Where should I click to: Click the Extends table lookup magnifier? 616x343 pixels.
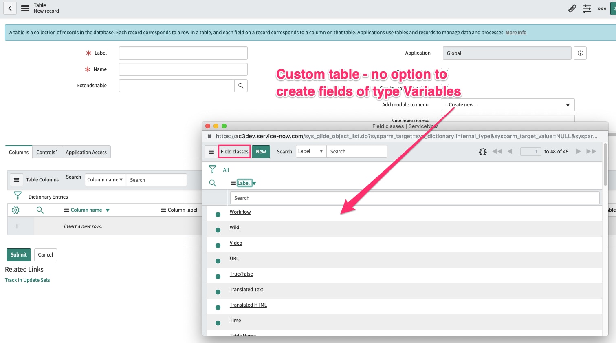(x=241, y=86)
